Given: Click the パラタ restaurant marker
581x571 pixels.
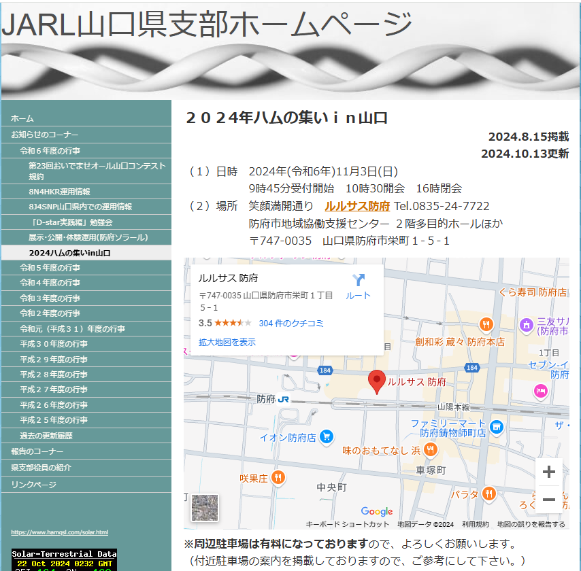Looking at the screenshot, I should tap(488, 494).
